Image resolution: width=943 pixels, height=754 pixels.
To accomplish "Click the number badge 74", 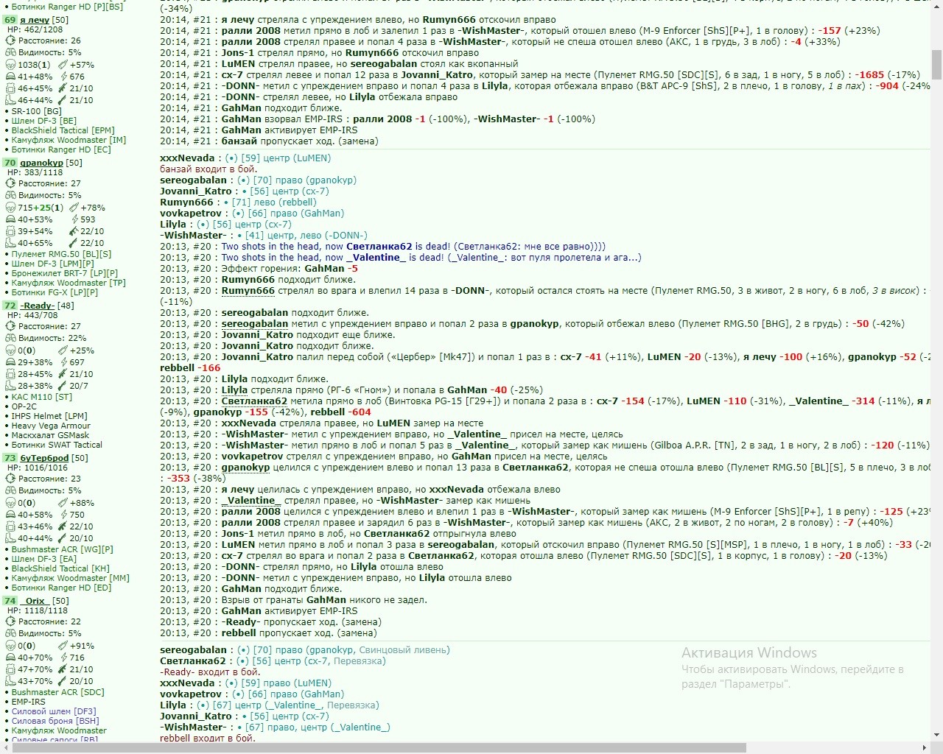I will click(10, 601).
